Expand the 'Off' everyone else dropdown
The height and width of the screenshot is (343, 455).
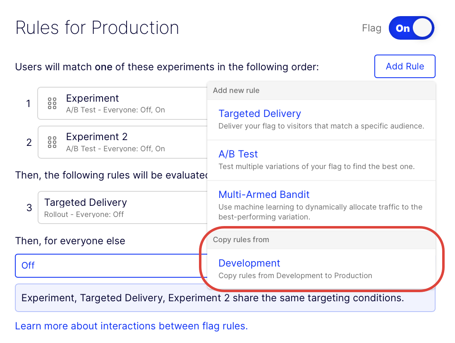[108, 265]
